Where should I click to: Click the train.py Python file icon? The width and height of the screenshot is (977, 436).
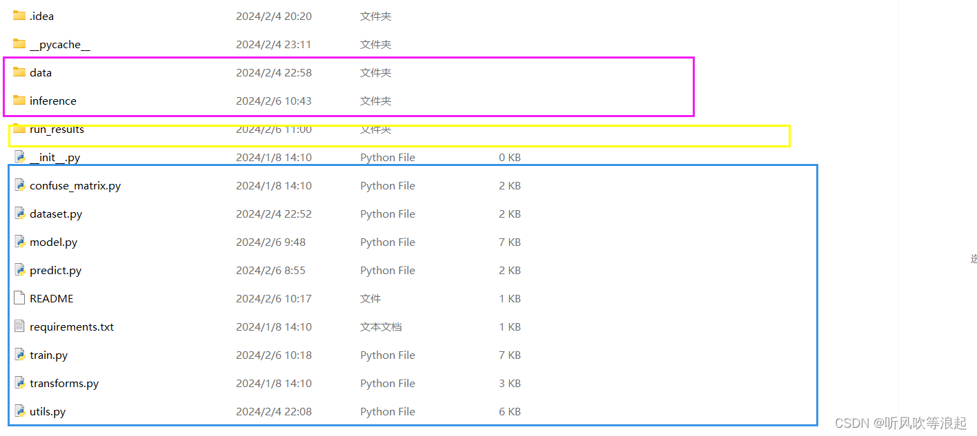(19, 355)
